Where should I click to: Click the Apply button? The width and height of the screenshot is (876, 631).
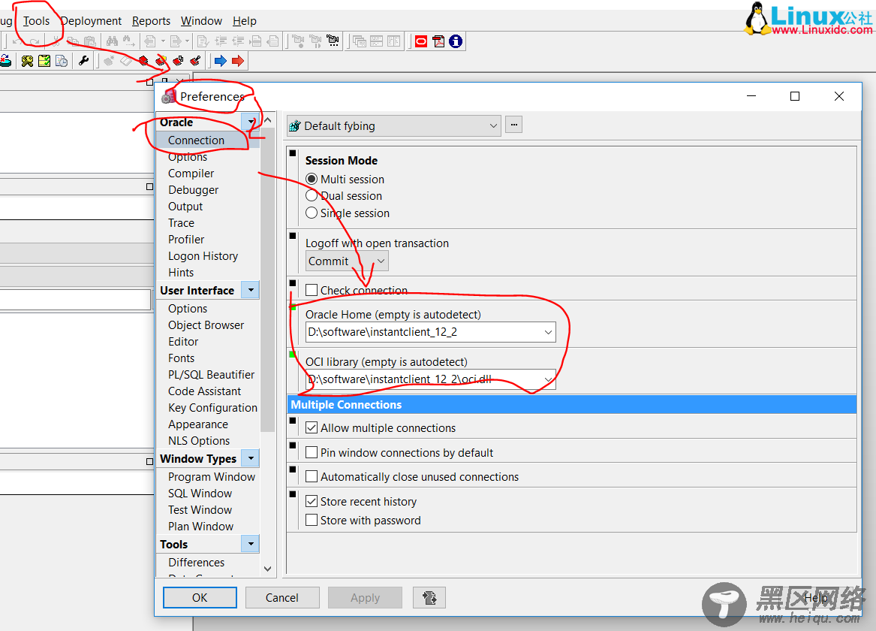(365, 597)
